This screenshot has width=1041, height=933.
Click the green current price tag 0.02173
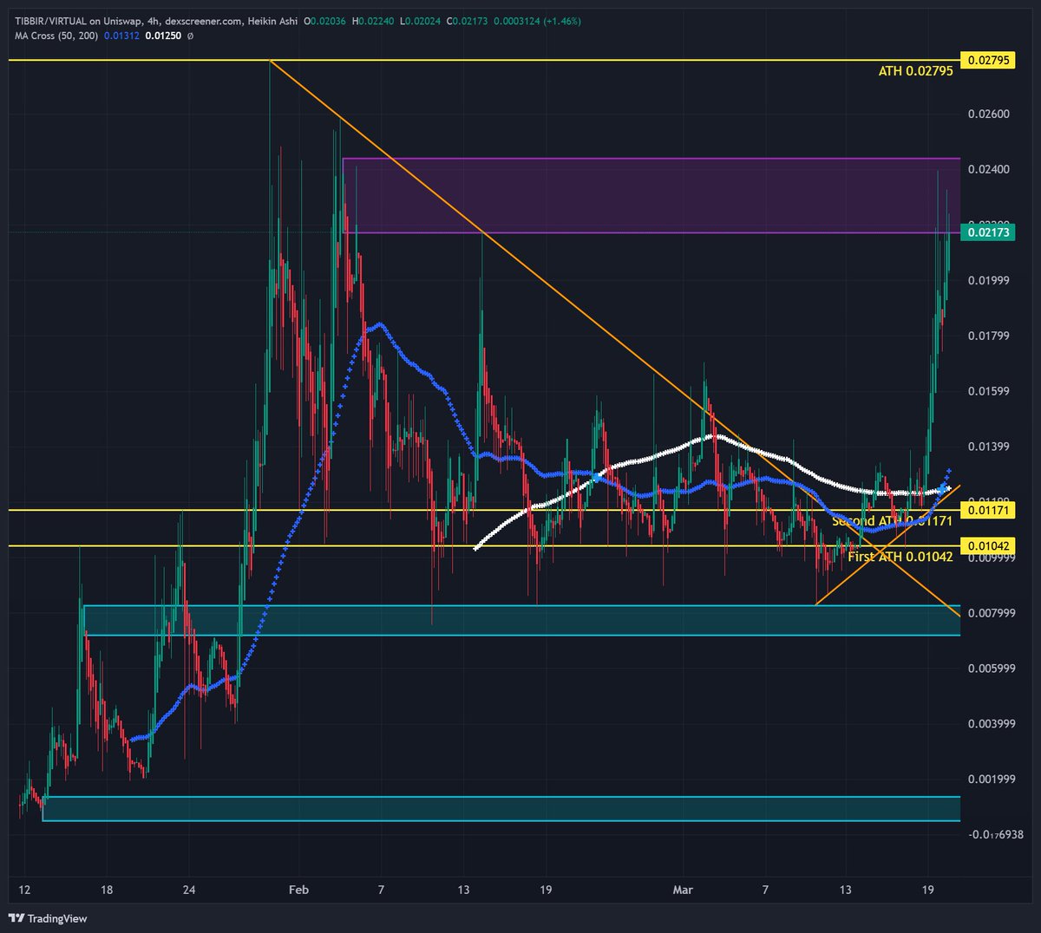click(x=988, y=232)
